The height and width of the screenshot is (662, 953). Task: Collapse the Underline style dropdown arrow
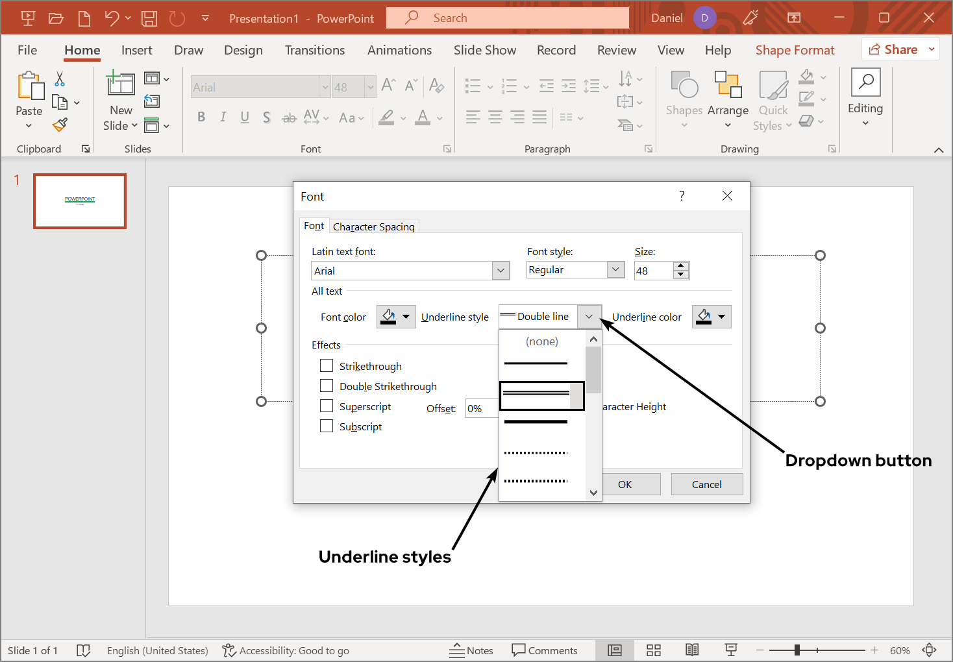589,317
